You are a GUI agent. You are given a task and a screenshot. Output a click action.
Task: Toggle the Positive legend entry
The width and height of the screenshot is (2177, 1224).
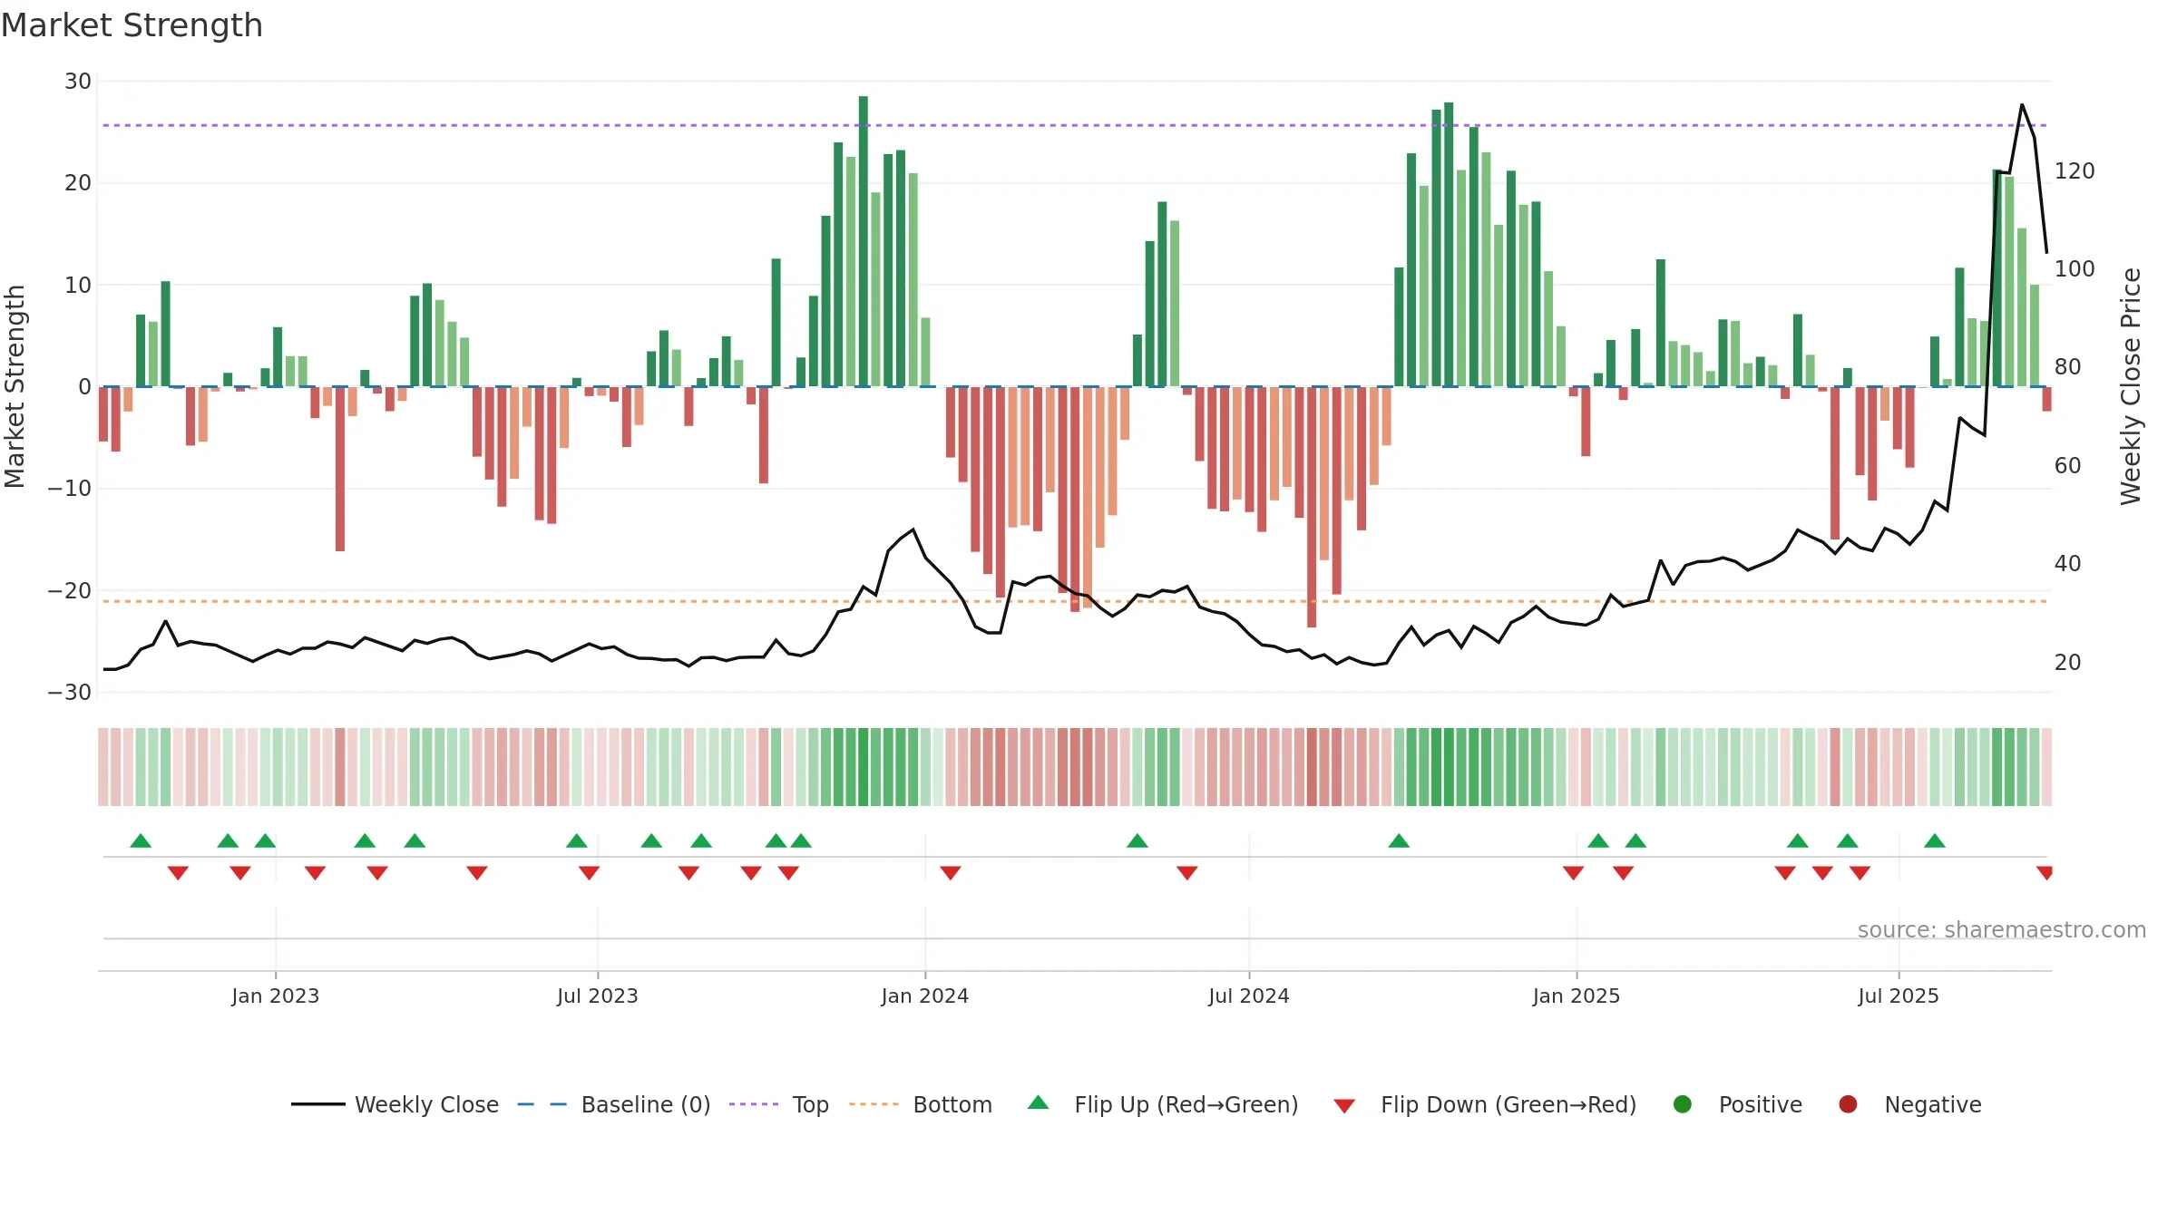(1737, 1104)
